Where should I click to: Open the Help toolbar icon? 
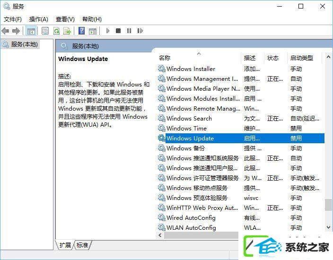click(x=81, y=31)
